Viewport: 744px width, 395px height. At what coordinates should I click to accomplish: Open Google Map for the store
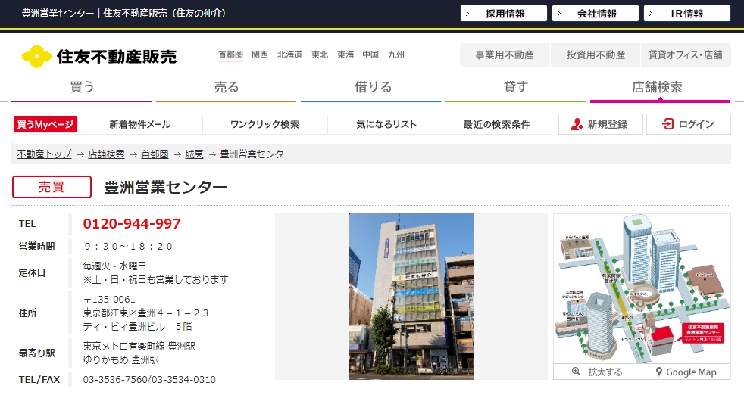(686, 372)
